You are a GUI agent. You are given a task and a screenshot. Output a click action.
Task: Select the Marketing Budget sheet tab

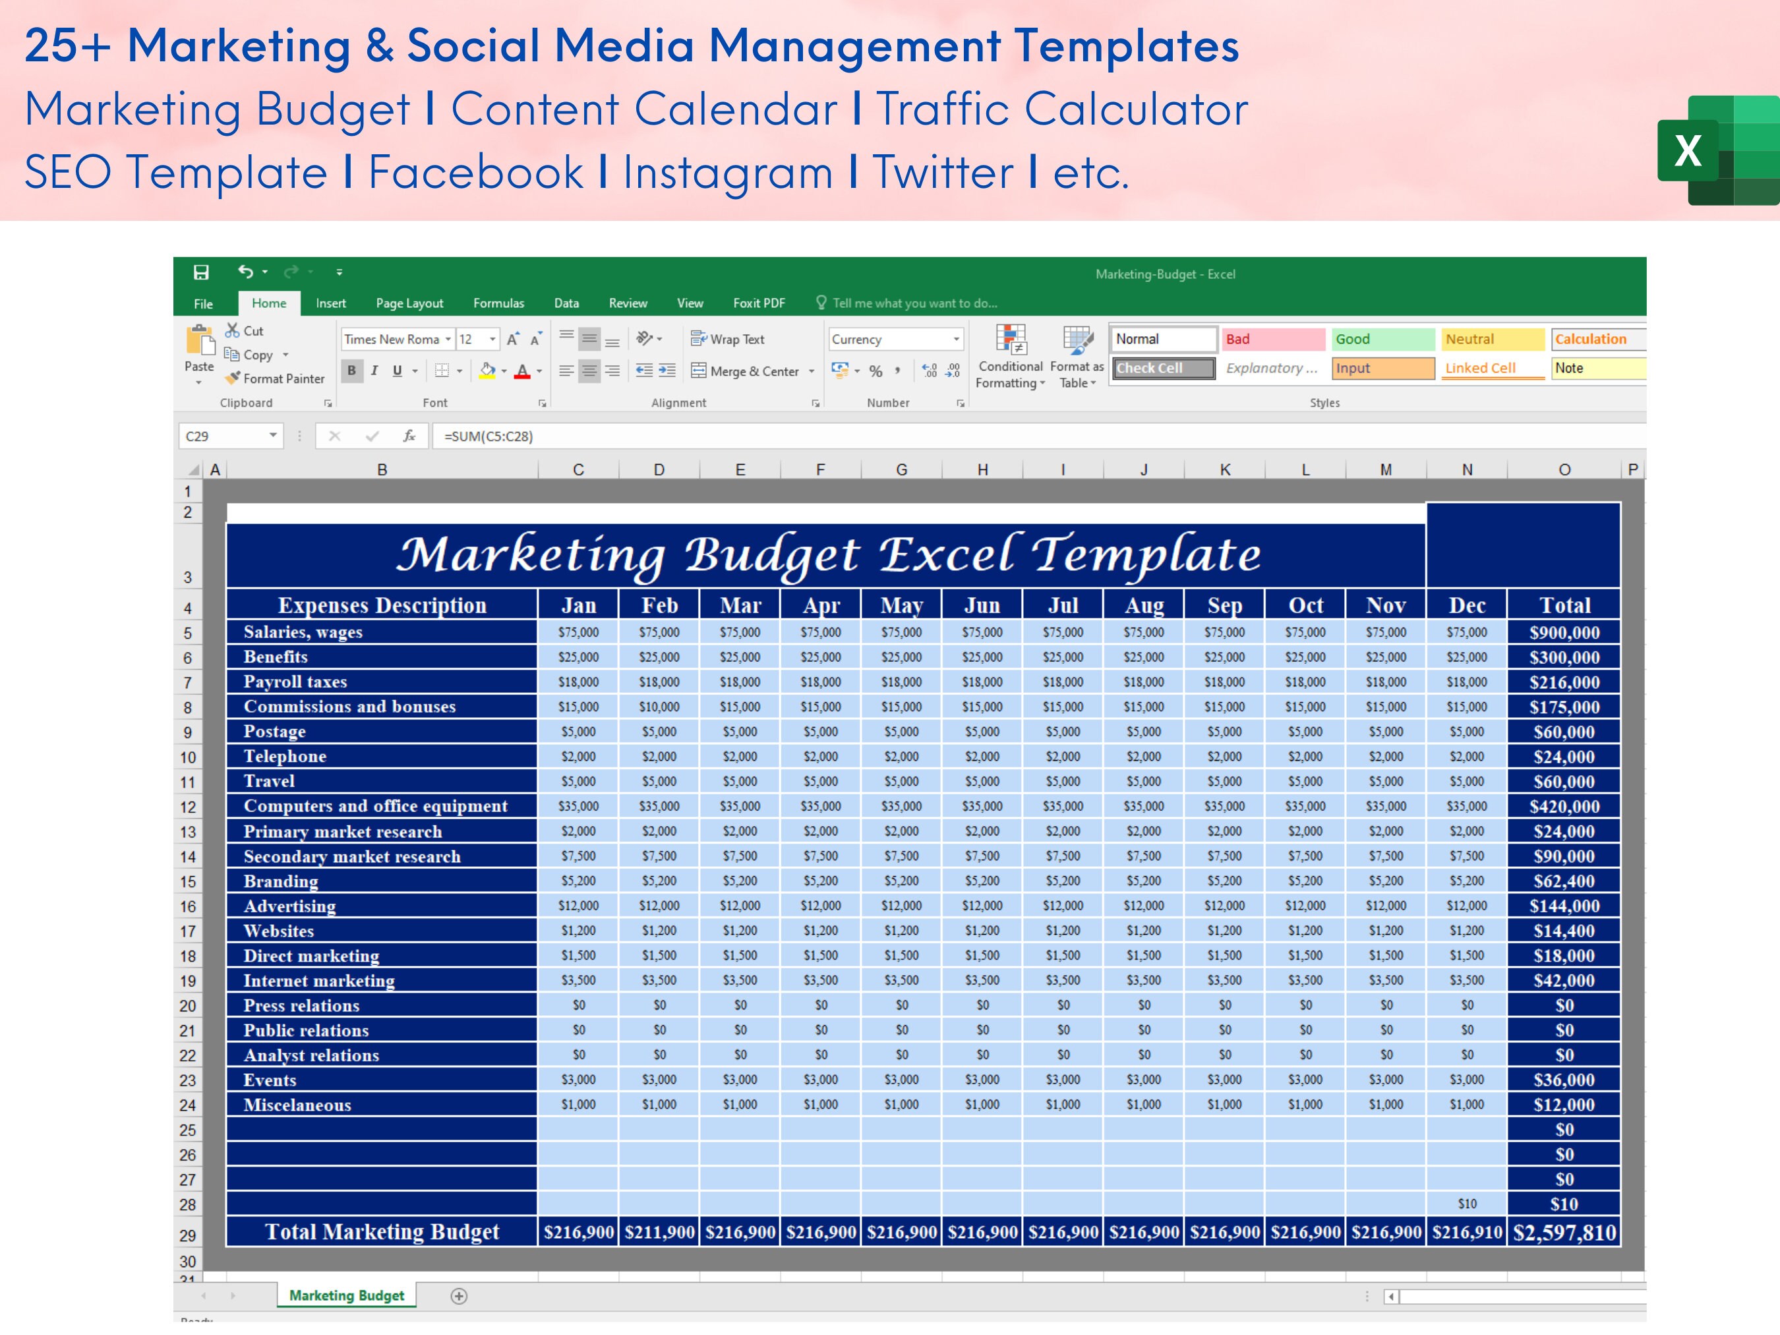346,1296
